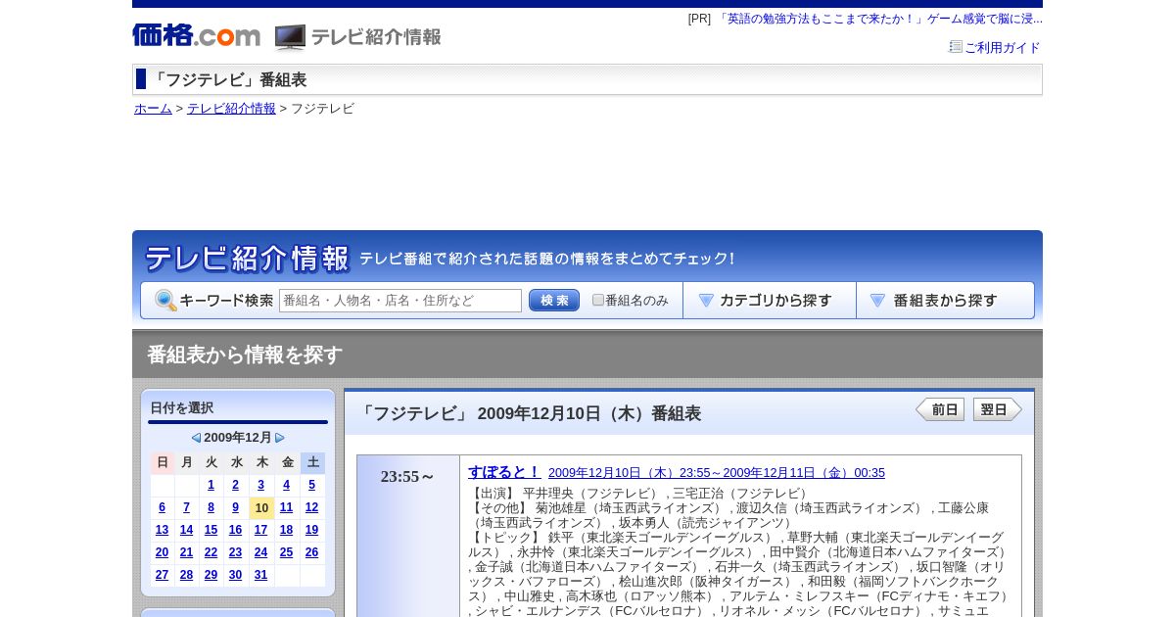Select December 13 in calendar
This screenshot has height=617, width=1175.
(162, 530)
